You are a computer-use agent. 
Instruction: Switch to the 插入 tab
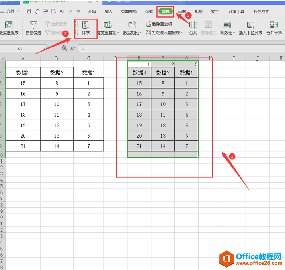pyautogui.click(x=108, y=11)
